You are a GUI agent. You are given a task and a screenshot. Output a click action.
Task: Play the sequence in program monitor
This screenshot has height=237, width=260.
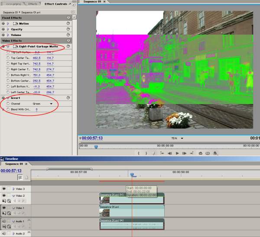[177, 153]
